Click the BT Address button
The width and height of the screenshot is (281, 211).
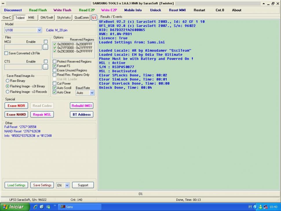click(81, 115)
